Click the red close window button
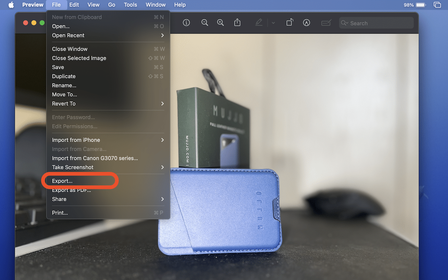Viewport: 448px width, 280px height. pyautogui.click(x=26, y=23)
